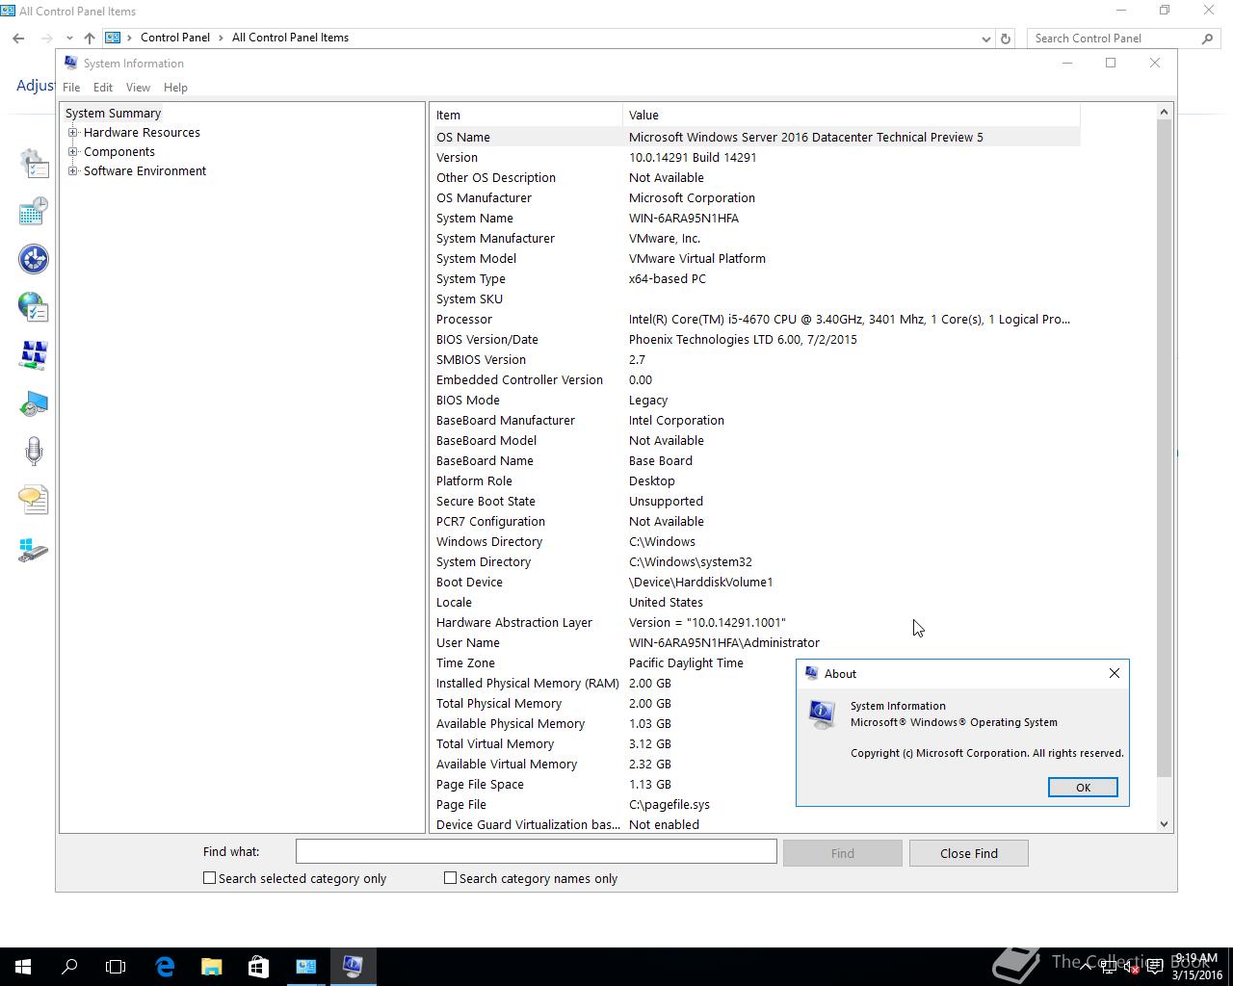Click the blue Ease of Access icon
Image resolution: width=1233 pixels, height=986 pixels.
pos(34,259)
